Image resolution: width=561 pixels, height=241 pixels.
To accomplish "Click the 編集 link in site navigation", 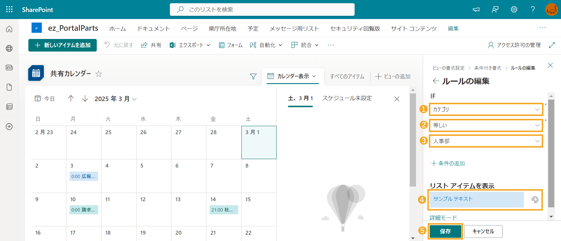I will pyautogui.click(x=453, y=29).
